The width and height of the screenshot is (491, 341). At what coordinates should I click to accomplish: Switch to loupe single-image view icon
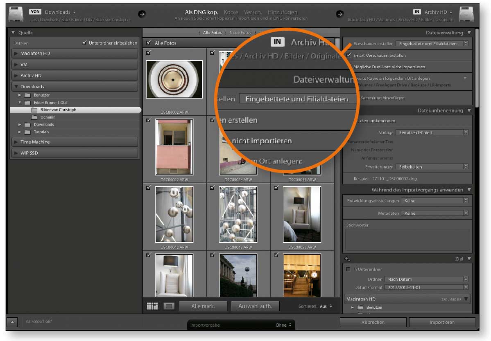point(169,306)
